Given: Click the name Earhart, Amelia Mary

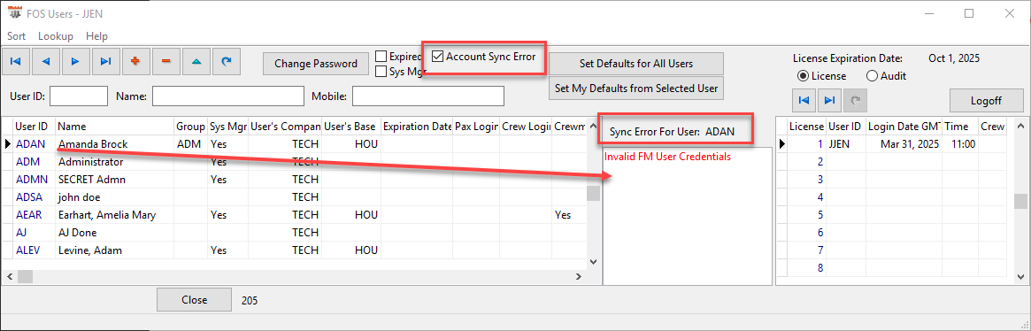Looking at the screenshot, I should coord(107,214).
